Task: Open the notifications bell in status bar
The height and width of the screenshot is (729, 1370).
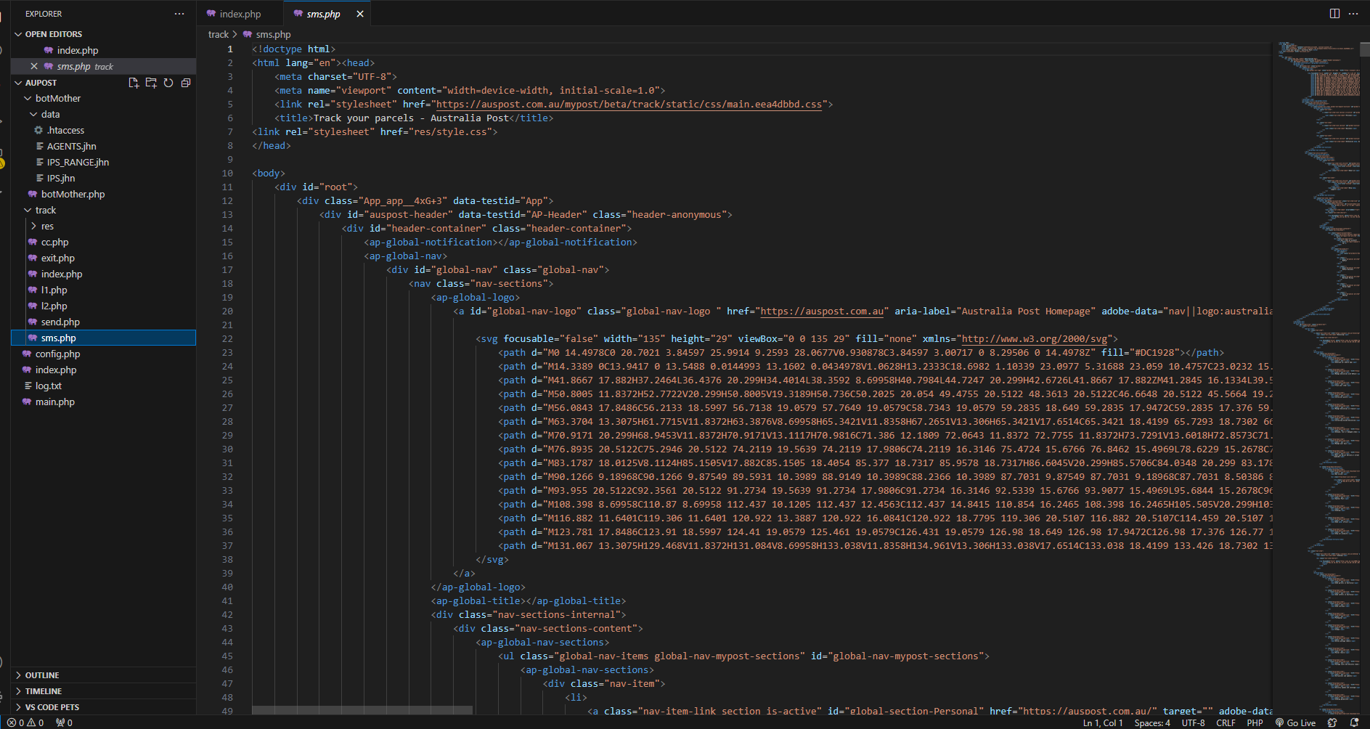Action: tap(1354, 722)
